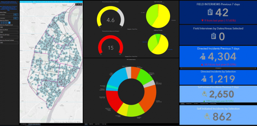Screen dimensions: 257x126
Task: Select the All SIA indicator tab
Action: (x=182, y=103)
